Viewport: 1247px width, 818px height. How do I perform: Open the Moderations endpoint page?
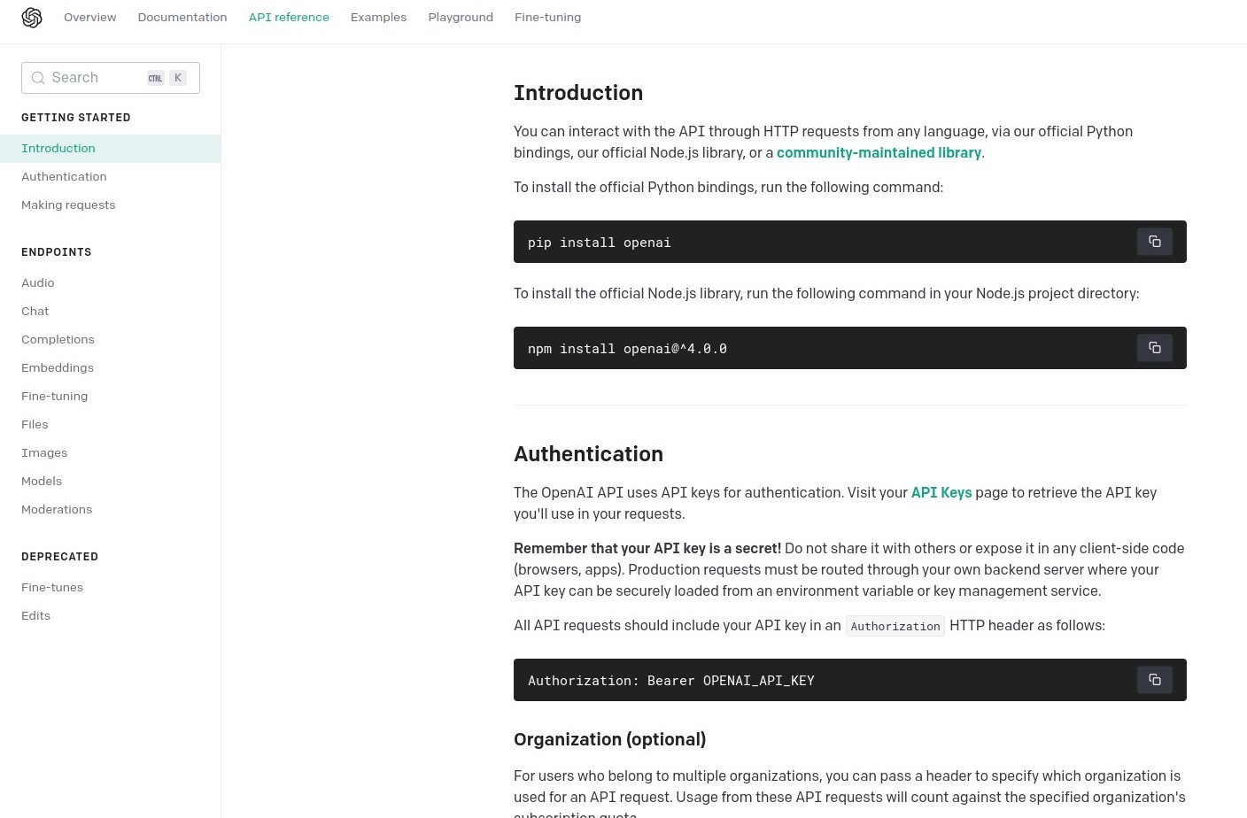[57, 510]
